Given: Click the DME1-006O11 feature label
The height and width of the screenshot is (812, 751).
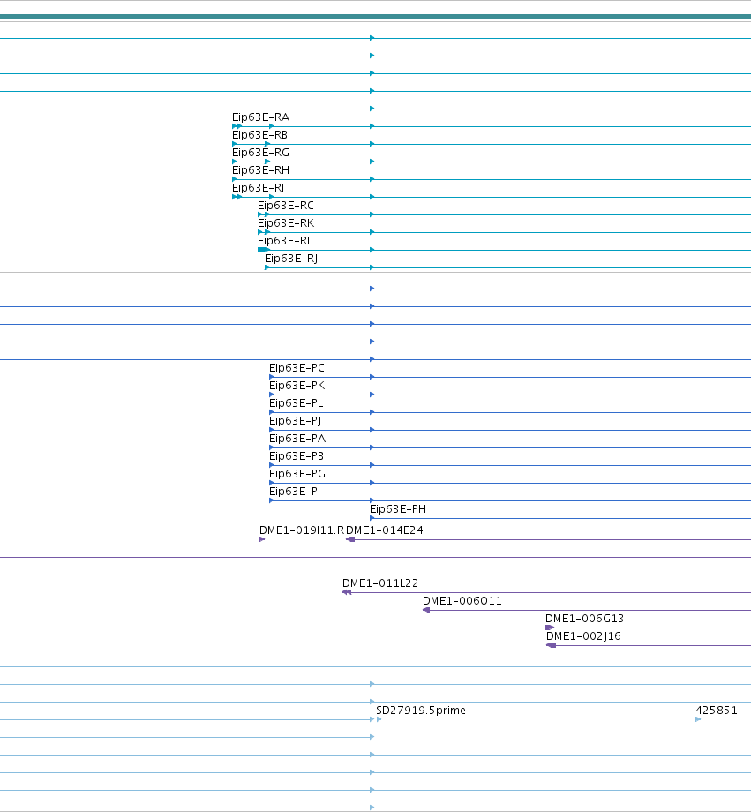Looking at the screenshot, I should pos(462,601).
